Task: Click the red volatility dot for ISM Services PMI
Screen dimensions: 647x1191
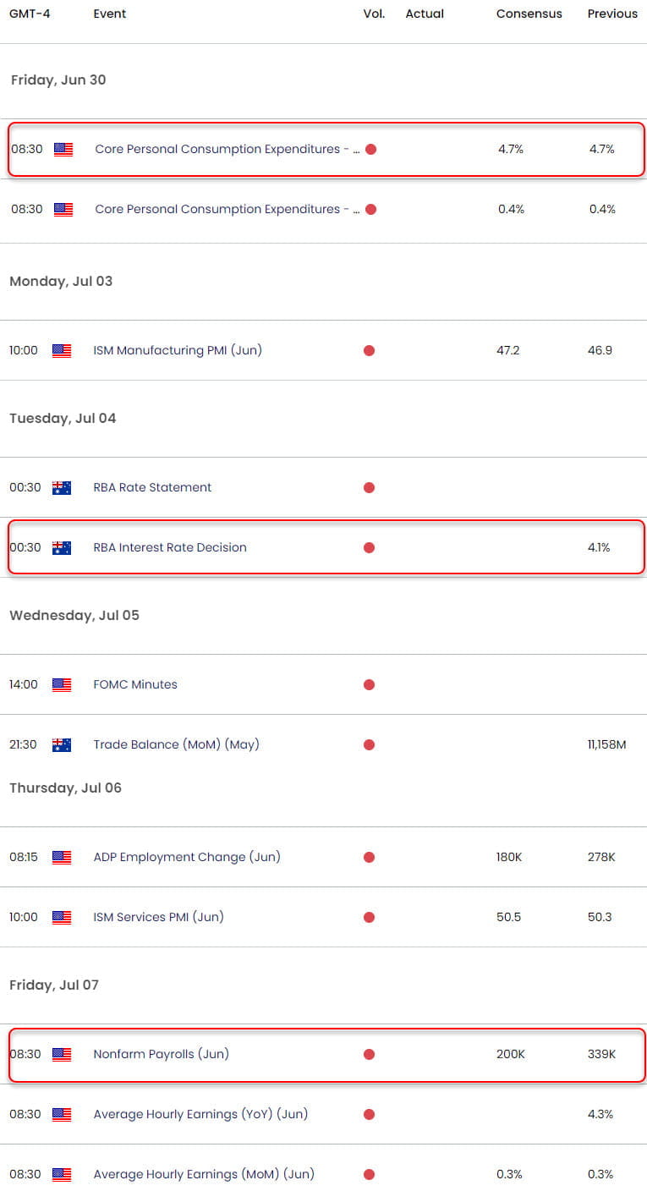Action: (369, 917)
